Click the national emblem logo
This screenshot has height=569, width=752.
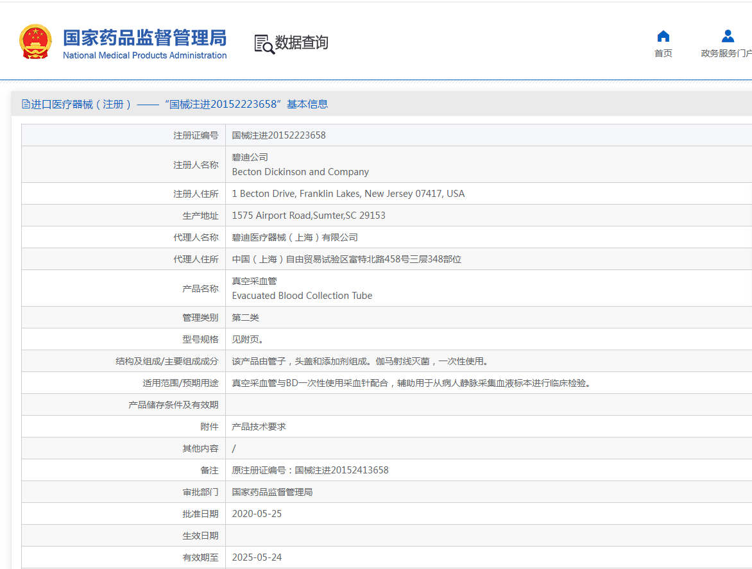click(x=35, y=42)
